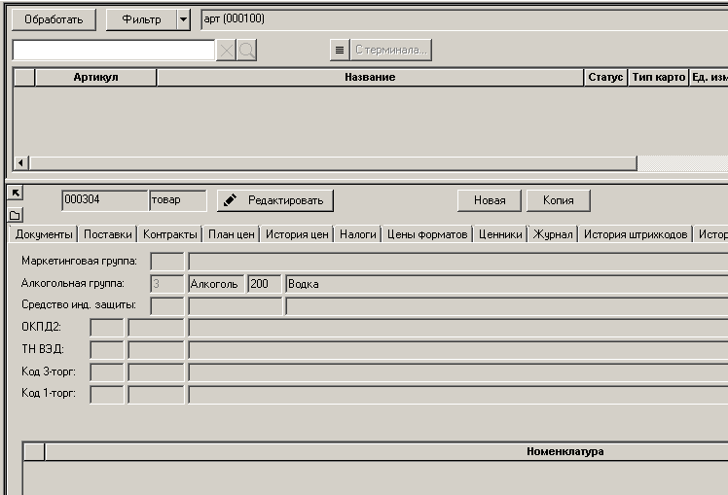This screenshot has width=728, height=495.
Task: Sort by the Артикул column header
Action: [x=95, y=77]
